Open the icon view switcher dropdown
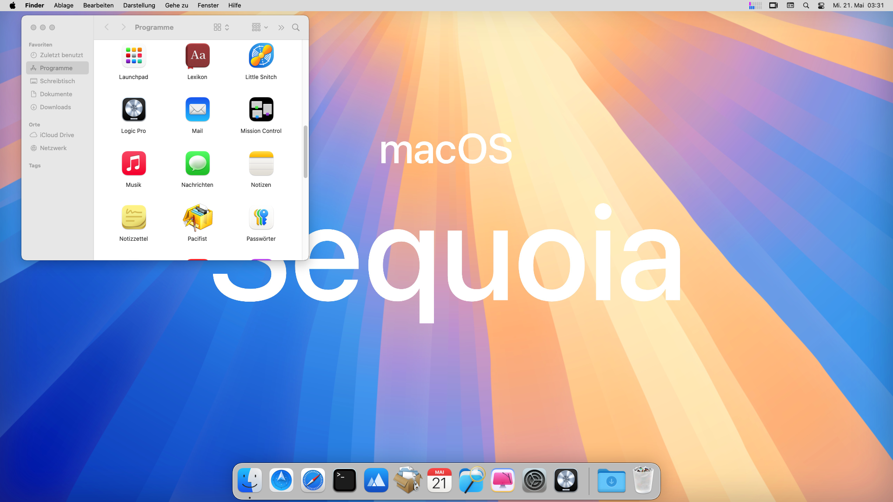893x502 pixels. [x=221, y=27]
